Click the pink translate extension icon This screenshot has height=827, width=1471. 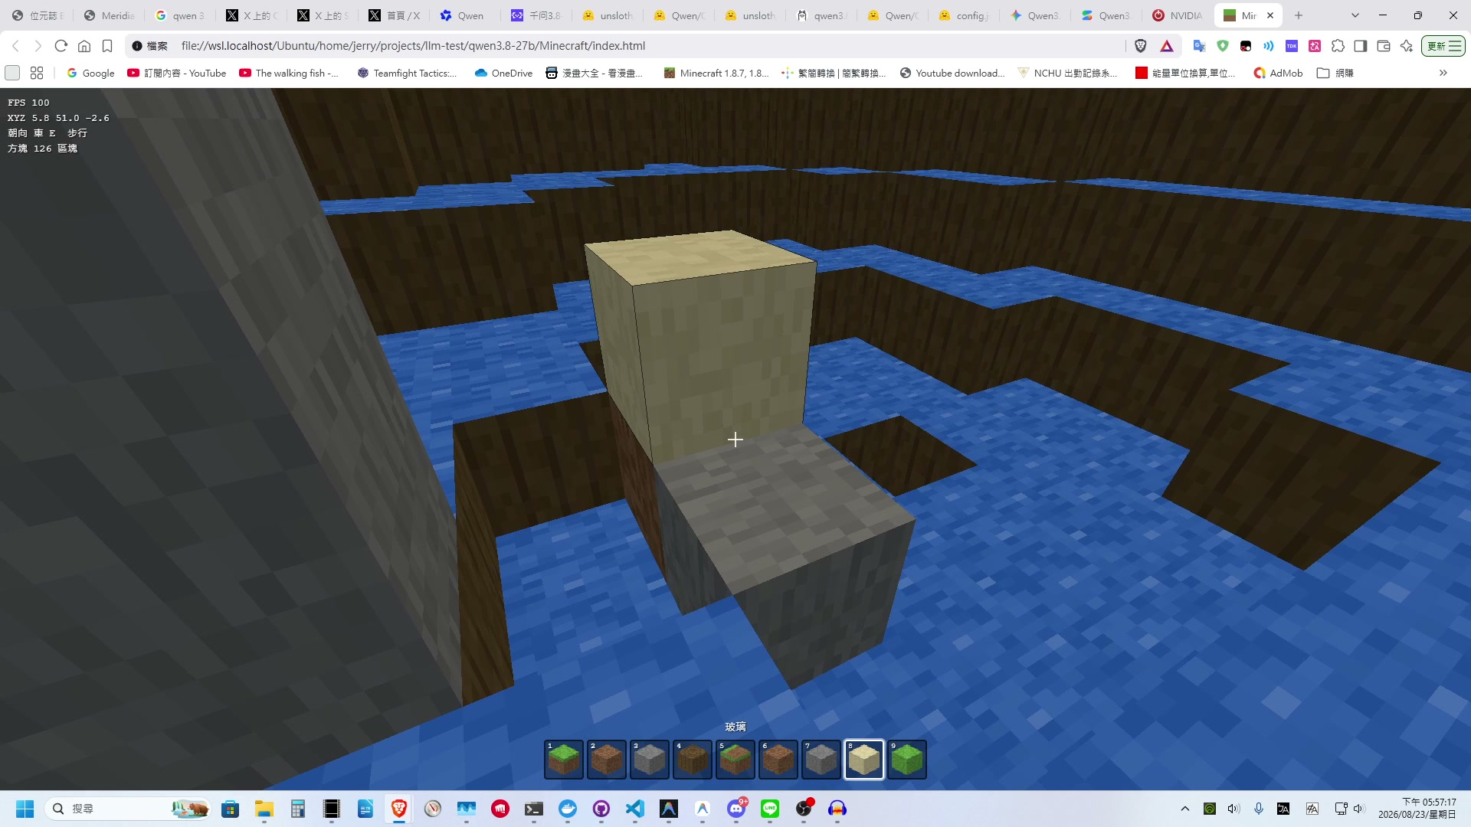[1315, 46]
